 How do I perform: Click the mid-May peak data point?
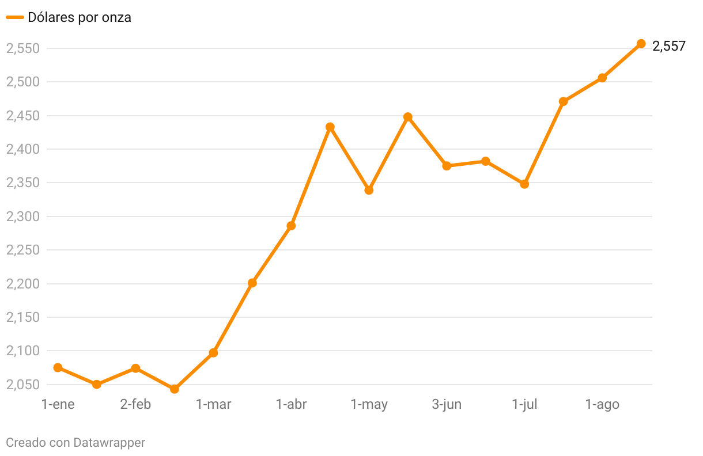pyautogui.click(x=408, y=117)
